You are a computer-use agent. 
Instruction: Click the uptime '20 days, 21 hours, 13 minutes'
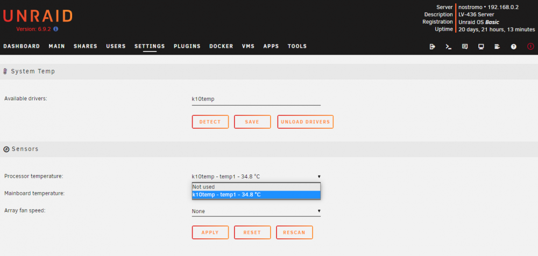497,30
